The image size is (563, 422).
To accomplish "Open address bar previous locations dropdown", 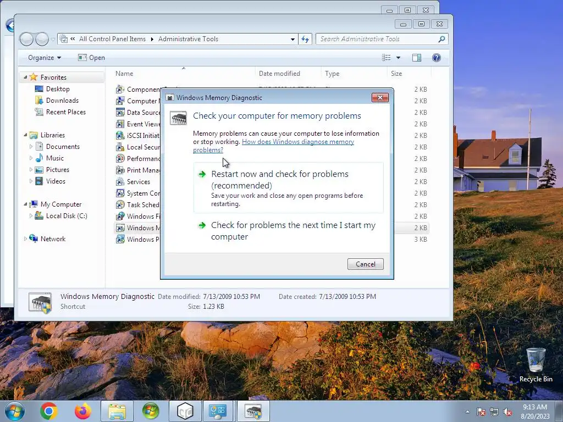I will coord(292,39).
